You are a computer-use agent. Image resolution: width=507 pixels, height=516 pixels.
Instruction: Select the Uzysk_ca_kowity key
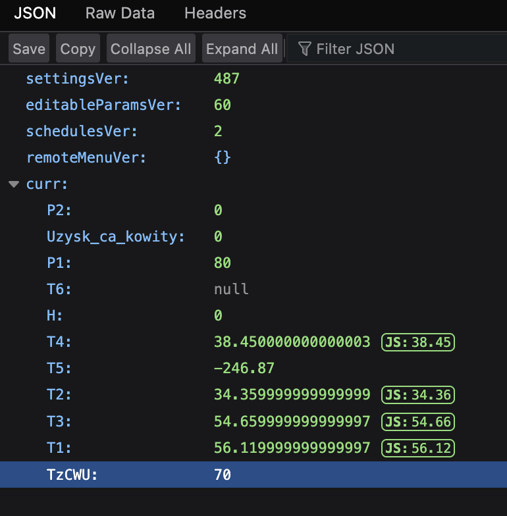click(x=116, y=237)
